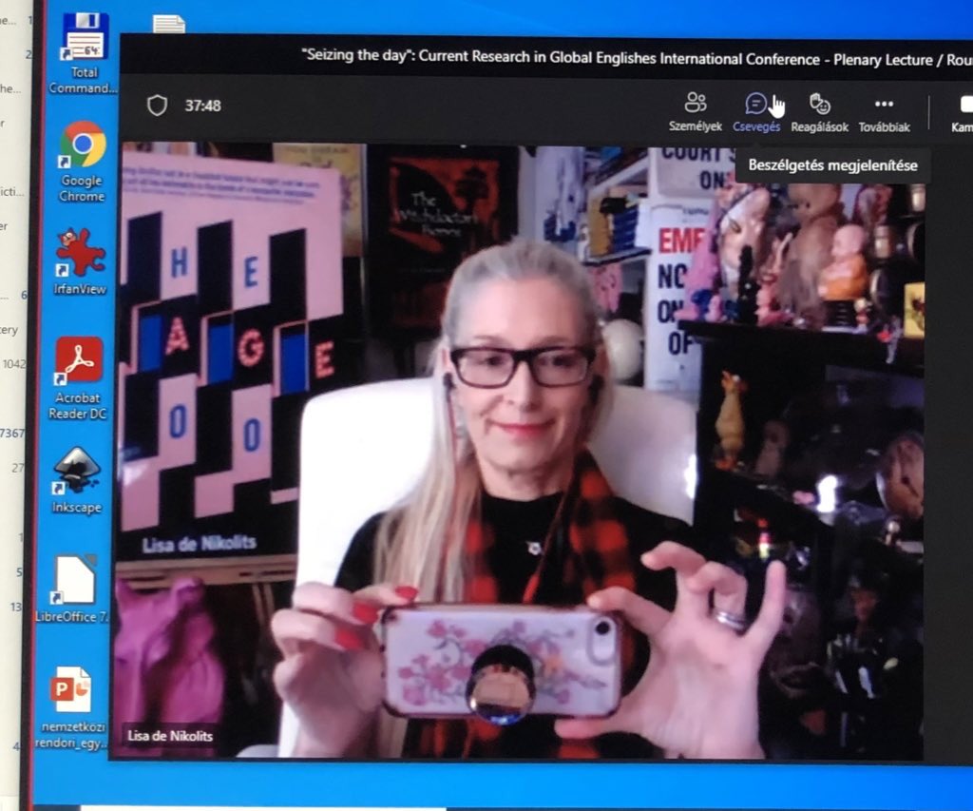Toggle the Kamera button
Screen dimensions: 973x811
coord(962,110)
